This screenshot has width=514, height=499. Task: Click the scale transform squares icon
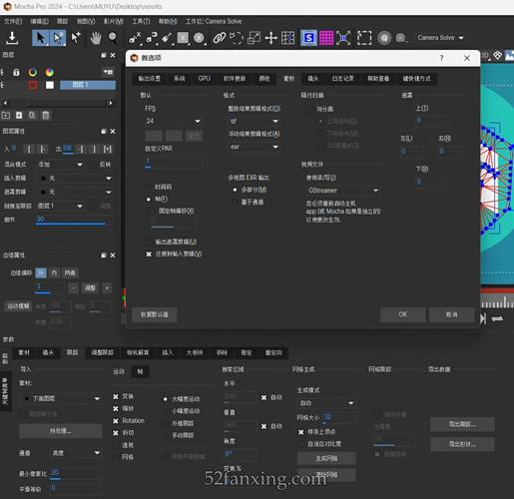[254, 38]
